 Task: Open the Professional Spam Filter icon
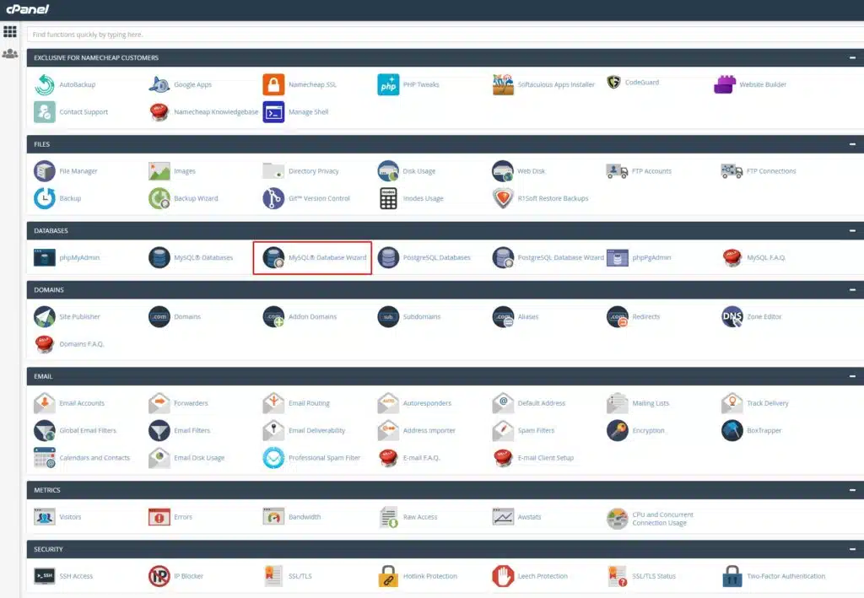(x=273, y=458)
